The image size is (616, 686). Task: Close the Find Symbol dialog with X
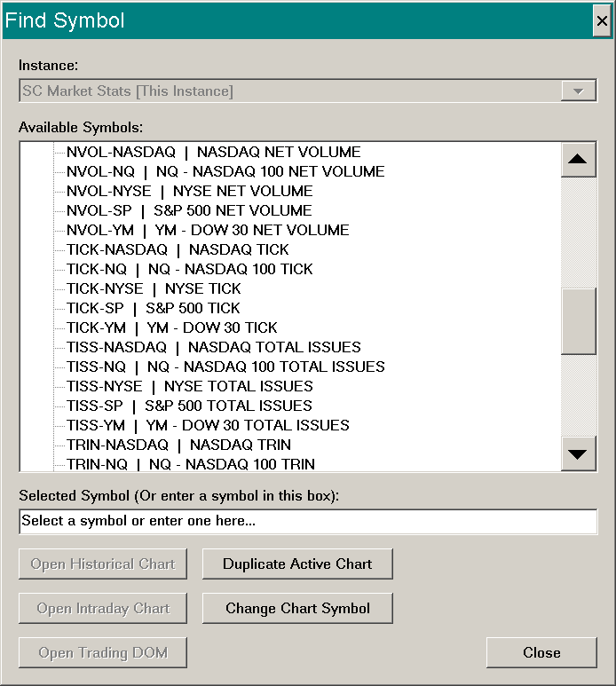coord(602,20)
